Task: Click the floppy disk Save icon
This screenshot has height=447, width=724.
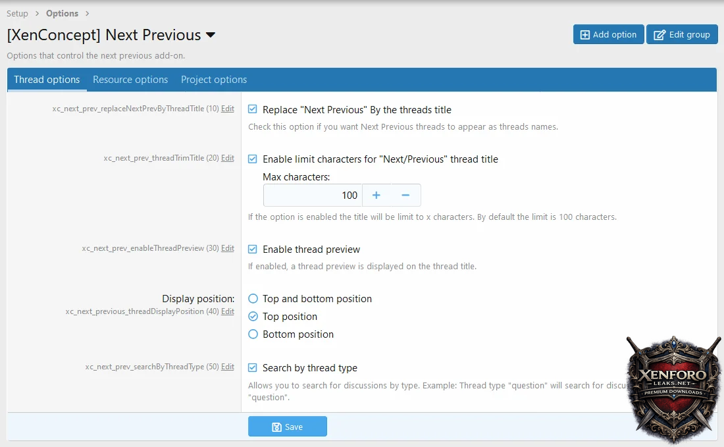Action: pos(277,427)
